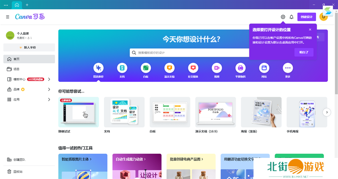Show 更多 (more) design types
The width and height of the screenshot is (338, 179).
tap(288, 68)
